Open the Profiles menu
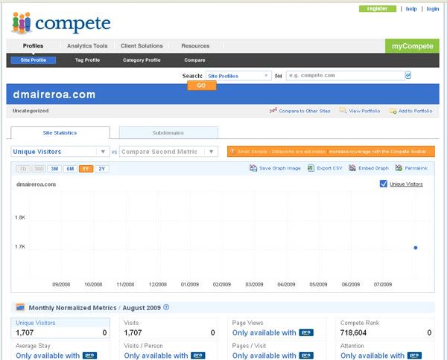The image size is (447, 360). point(33,46)
